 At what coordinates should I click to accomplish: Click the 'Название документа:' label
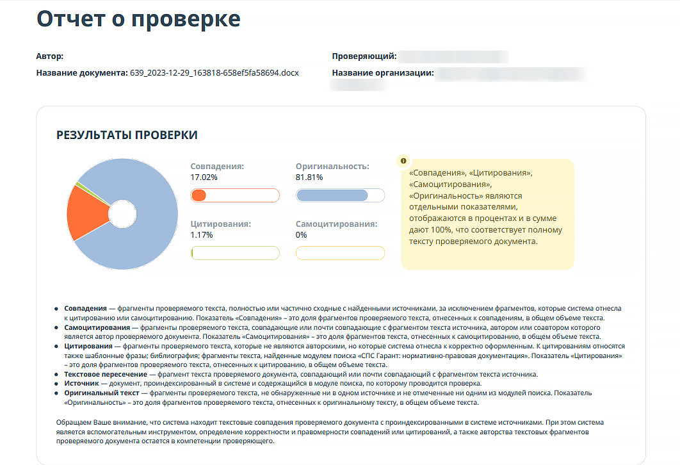click(82, 73)
